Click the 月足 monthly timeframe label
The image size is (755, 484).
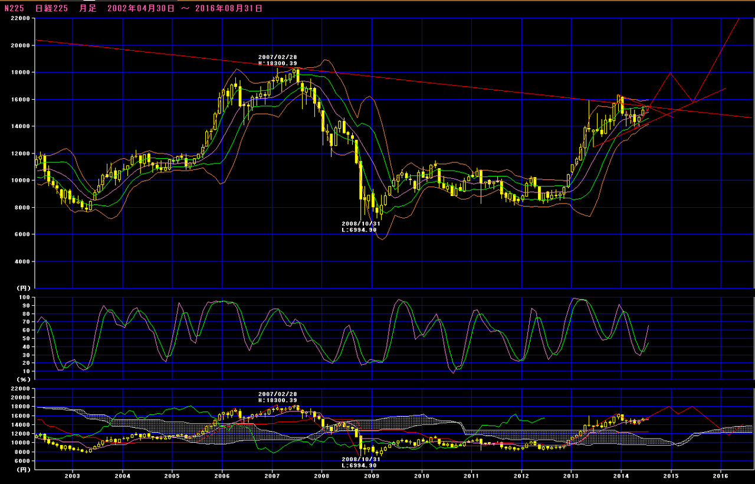tap(87, 8)
